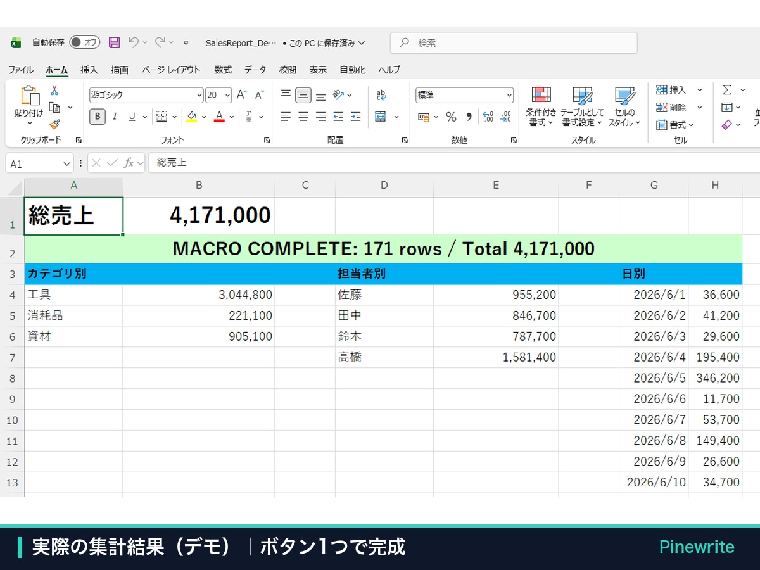760x570 pixels.
Task: Open the ページレイアウト tab
Action: [171, 70]
